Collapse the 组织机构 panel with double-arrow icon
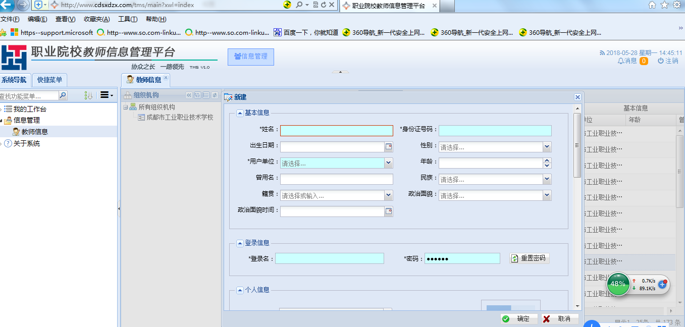The height and width of the screenshot is (327, 685). click(x=189, y=95)
